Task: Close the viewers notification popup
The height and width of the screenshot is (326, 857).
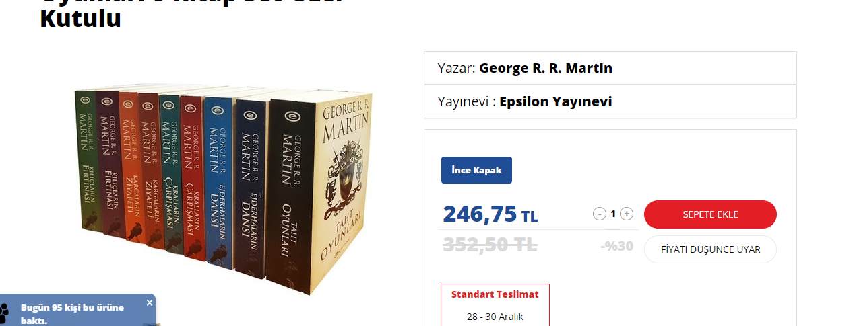Action: (x=150, y=303)
